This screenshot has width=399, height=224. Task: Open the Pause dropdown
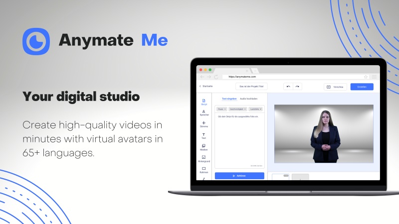pyautogui.click(x=221, y=109)
